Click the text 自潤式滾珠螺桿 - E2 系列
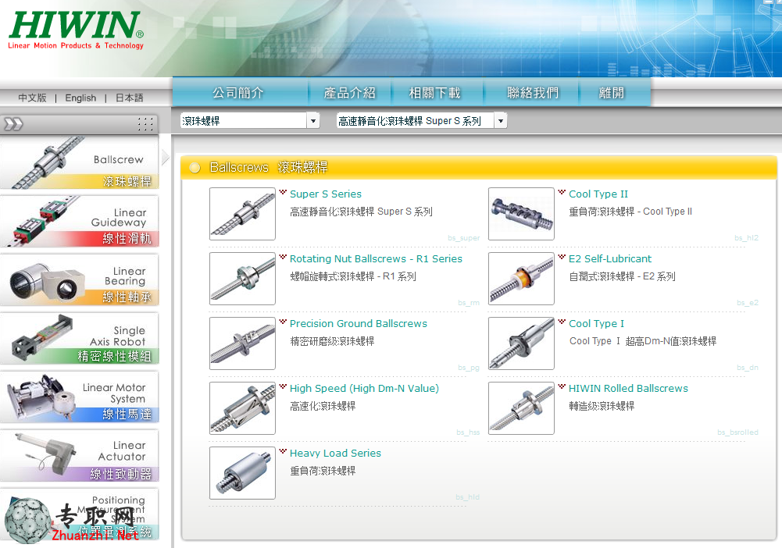782x548 pixels. click(x=622, y=276)
